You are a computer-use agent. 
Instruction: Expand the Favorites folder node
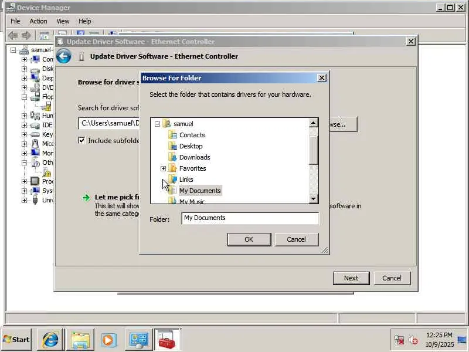pyautogui.click(x=163, y=168)
